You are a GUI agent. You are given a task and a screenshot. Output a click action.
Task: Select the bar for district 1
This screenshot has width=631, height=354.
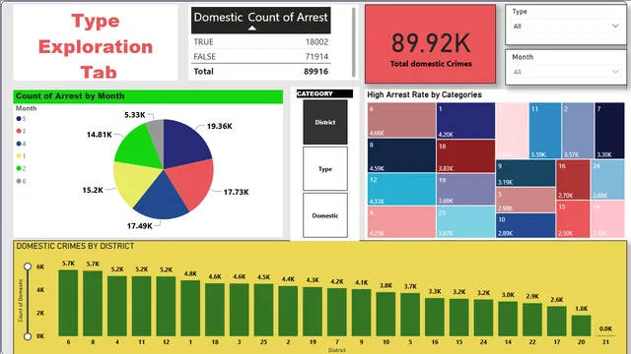point(190,308)
